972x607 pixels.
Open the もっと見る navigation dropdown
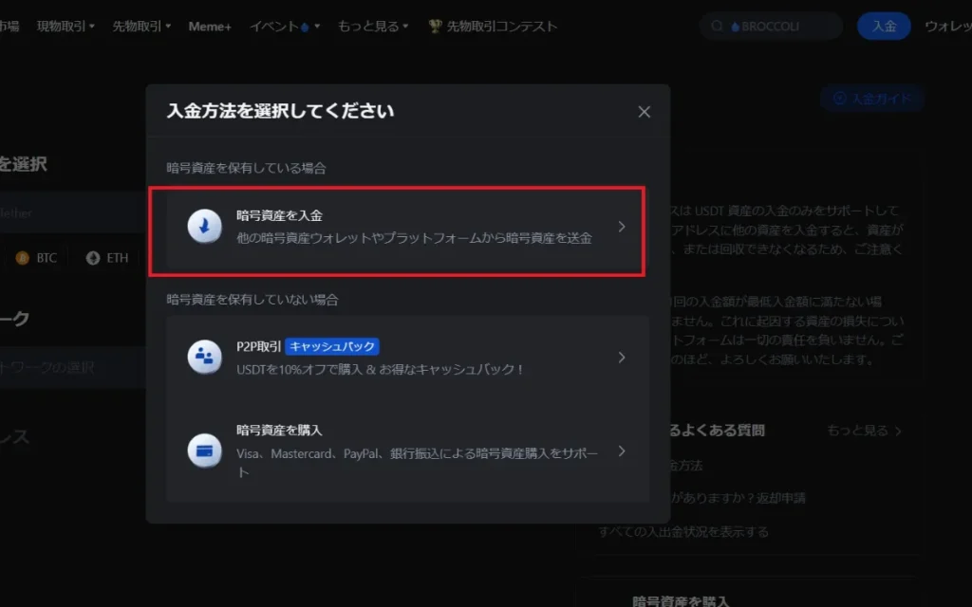373,27
